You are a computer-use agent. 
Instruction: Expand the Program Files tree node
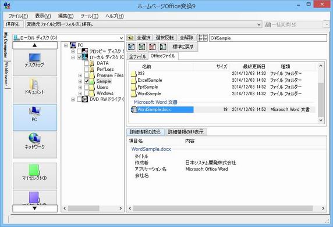click(80, 75)
